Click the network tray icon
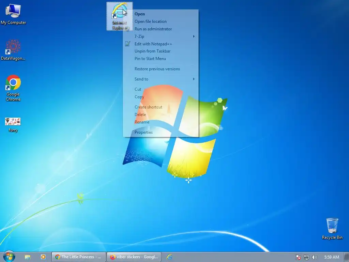 pos(306,257)
